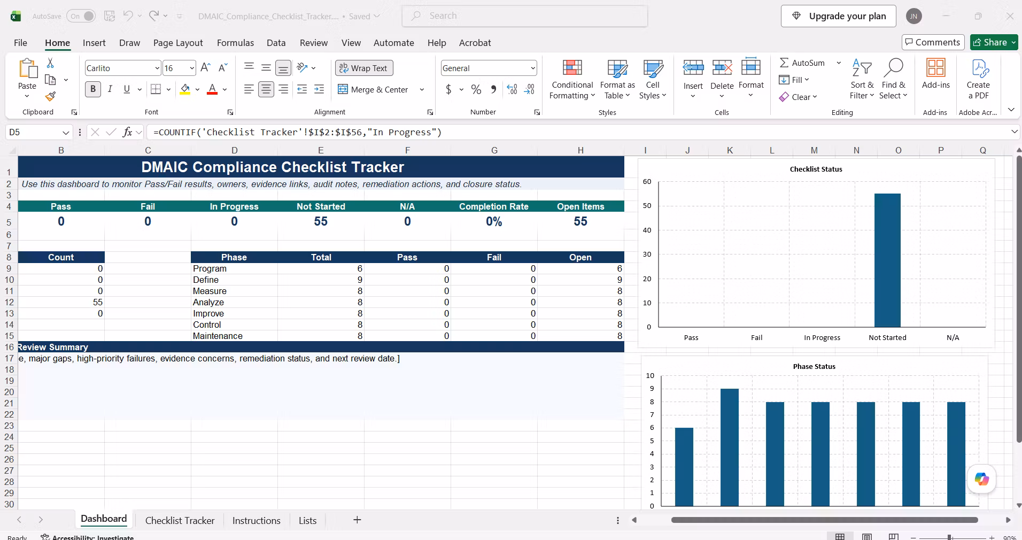Screen dimensions: 1022x540
Task: Click the Upgrade your plan button
Action: point(838,16)
